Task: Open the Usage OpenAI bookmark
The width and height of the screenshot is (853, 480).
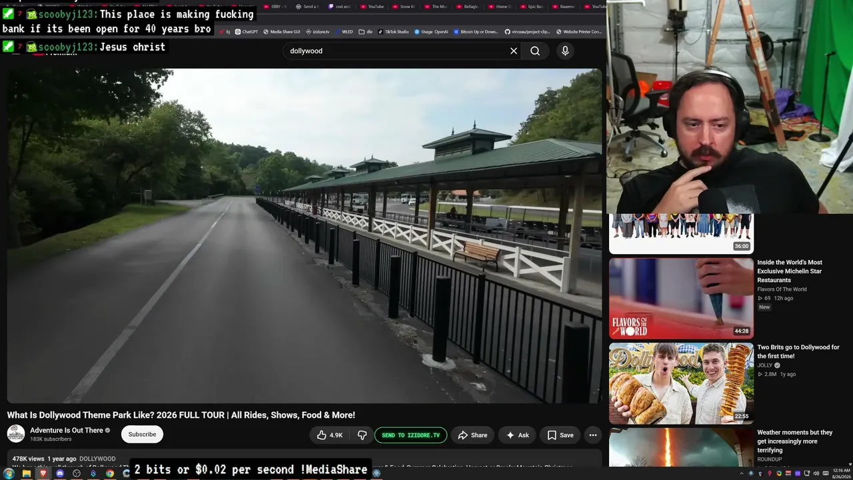Action: pyautogui.click(x=431, y=31)
